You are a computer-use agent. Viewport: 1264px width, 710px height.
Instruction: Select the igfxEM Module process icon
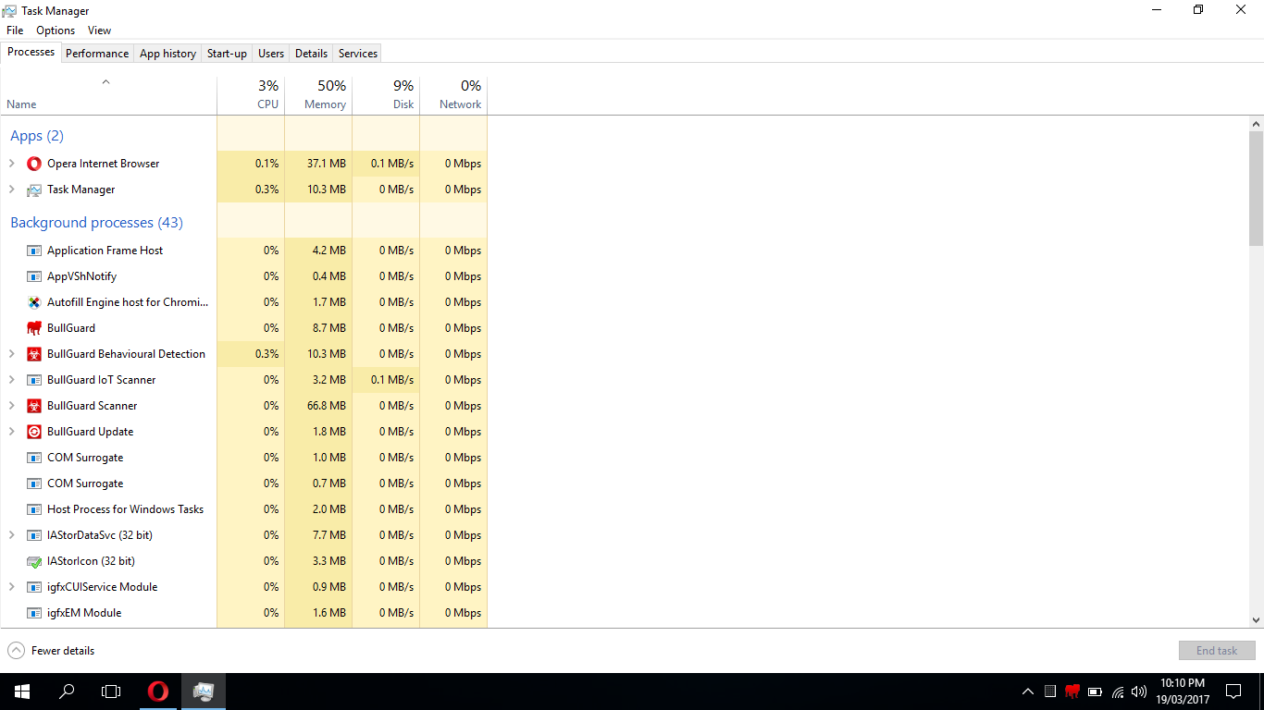[x=34, y=613]
